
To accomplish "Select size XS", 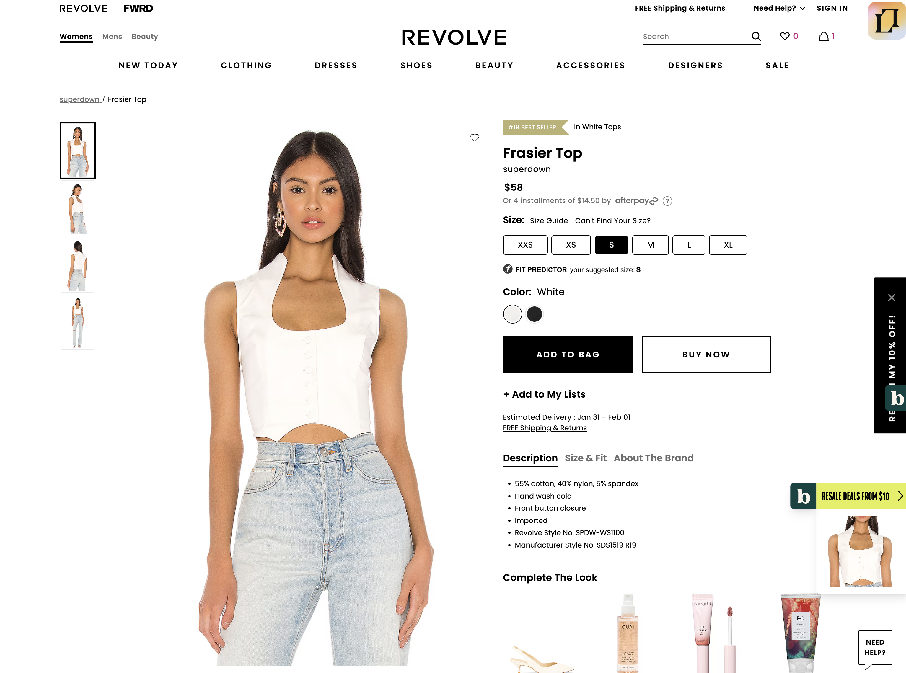I will (x=571, y=245).
